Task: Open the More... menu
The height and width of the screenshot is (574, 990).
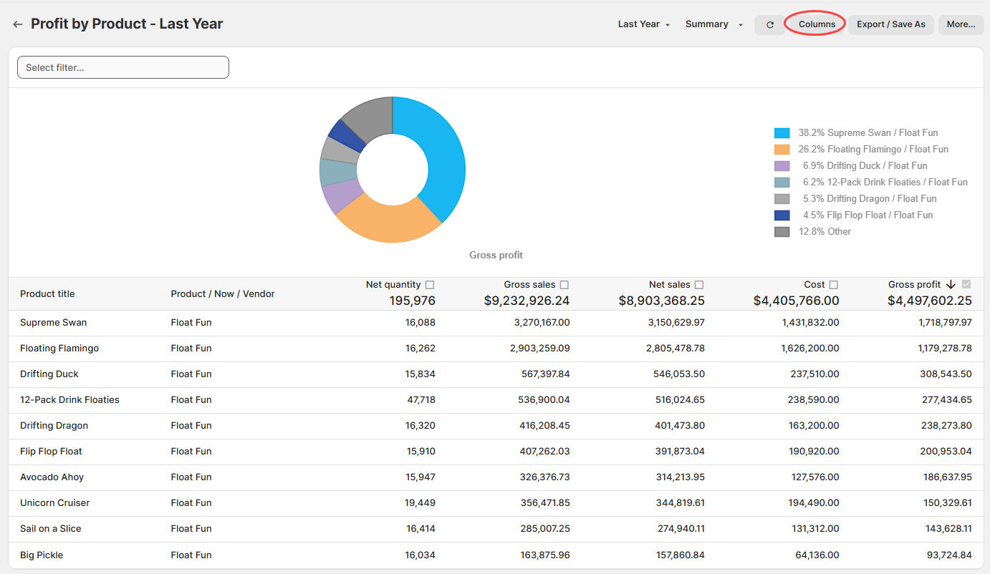Action: (961, 24)
